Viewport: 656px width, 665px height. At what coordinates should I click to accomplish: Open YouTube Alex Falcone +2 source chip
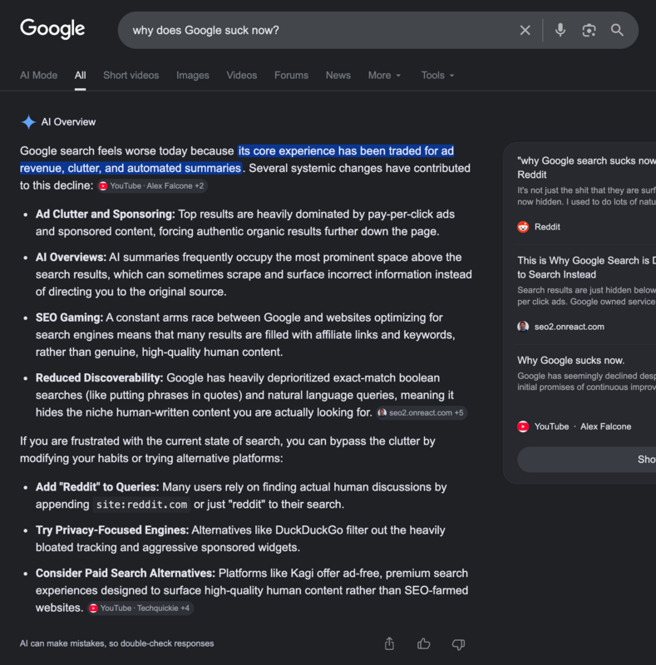coord(152,185)
